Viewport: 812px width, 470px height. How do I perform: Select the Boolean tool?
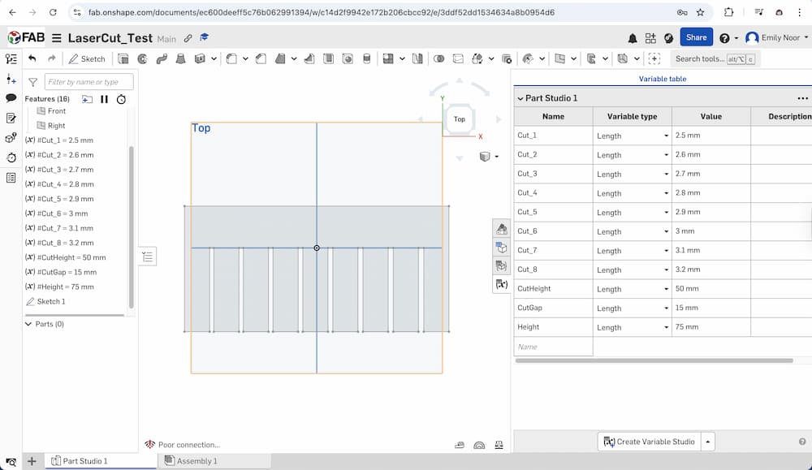438,59
